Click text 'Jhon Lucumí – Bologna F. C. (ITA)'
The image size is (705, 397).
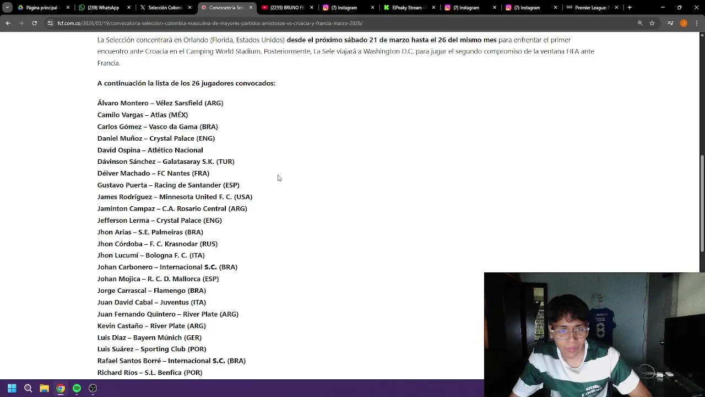point(151,255)
